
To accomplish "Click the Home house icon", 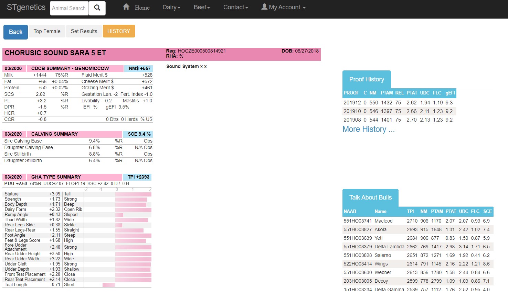I will tap(126, 7).
